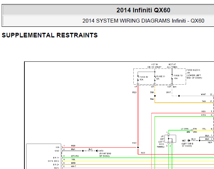Click the M4 connector label under fuse block
The image size is (214, 169).
[x=175, y=87]
